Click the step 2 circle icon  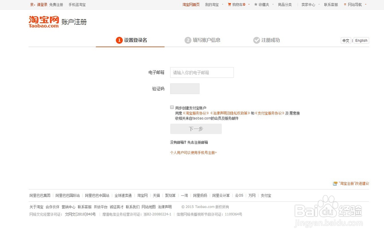pos(188,40)
